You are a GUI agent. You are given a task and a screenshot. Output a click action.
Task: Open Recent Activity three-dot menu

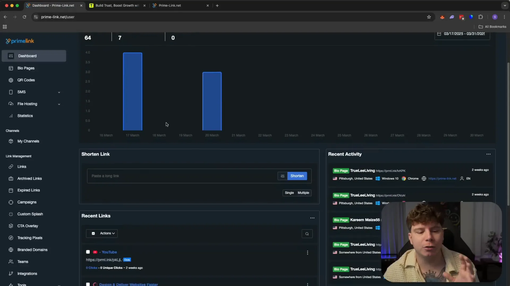coord(488,154)
